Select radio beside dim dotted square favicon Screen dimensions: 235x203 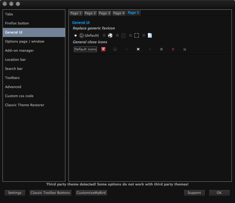(117, 35)
